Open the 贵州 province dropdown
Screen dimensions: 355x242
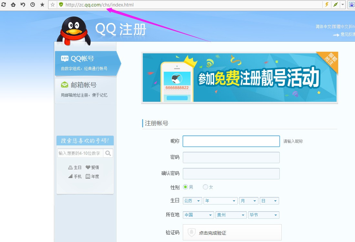pyautogui.click(x=231, y=215)
